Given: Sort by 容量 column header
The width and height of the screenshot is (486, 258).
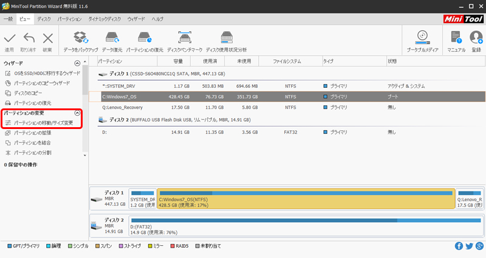Looking at the screenshot, I should 174,61.
